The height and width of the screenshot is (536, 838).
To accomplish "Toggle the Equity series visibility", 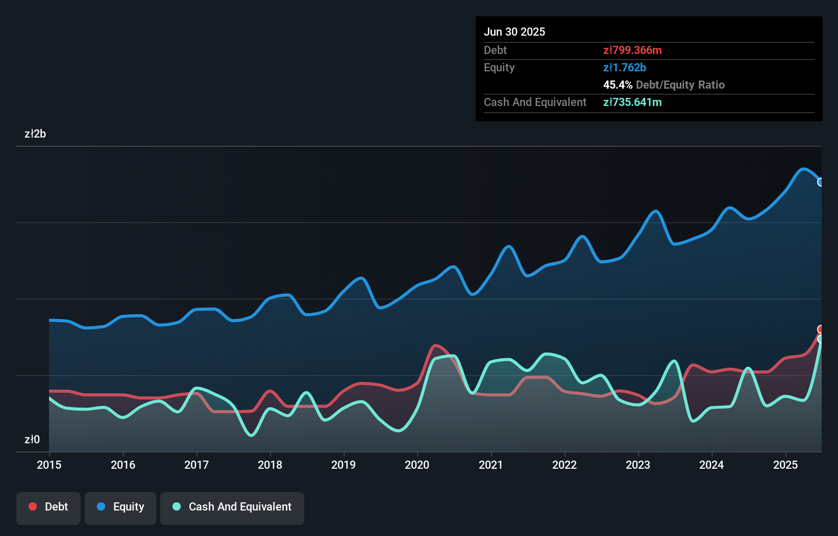I will coord(120,507).
